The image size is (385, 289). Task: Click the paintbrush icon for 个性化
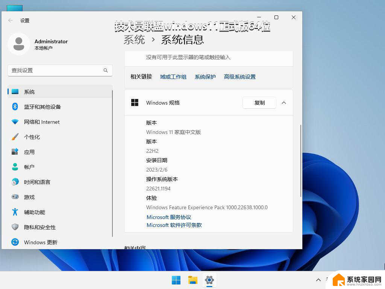click(x=15, y=137)
